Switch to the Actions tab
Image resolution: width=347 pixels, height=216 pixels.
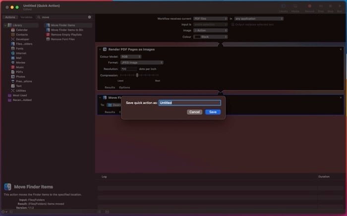10,17
